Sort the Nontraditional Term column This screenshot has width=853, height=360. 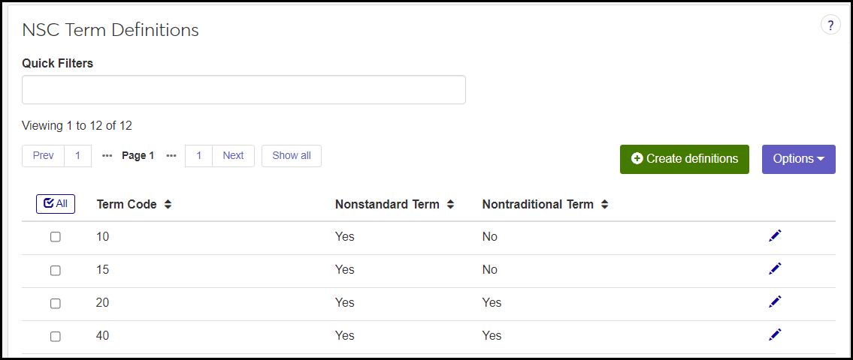coord(604,204)
